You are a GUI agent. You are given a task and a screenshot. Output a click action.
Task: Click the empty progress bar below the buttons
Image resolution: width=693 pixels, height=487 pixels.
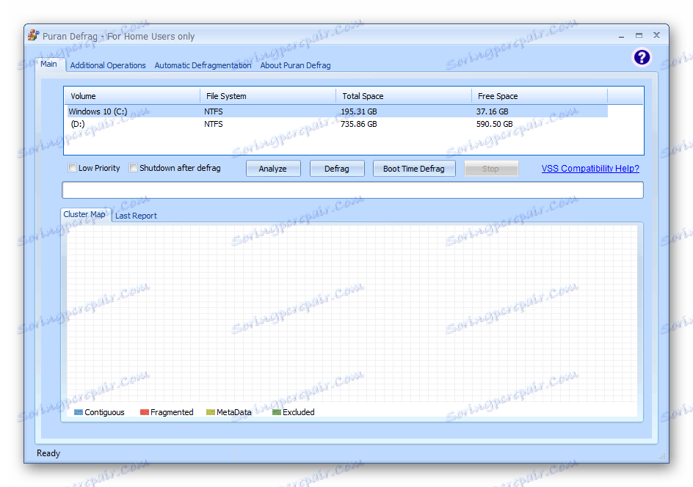coord(352,190)
